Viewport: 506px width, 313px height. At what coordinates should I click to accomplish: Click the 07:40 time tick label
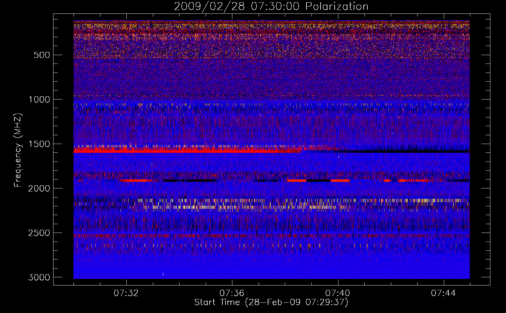[338, 293]
